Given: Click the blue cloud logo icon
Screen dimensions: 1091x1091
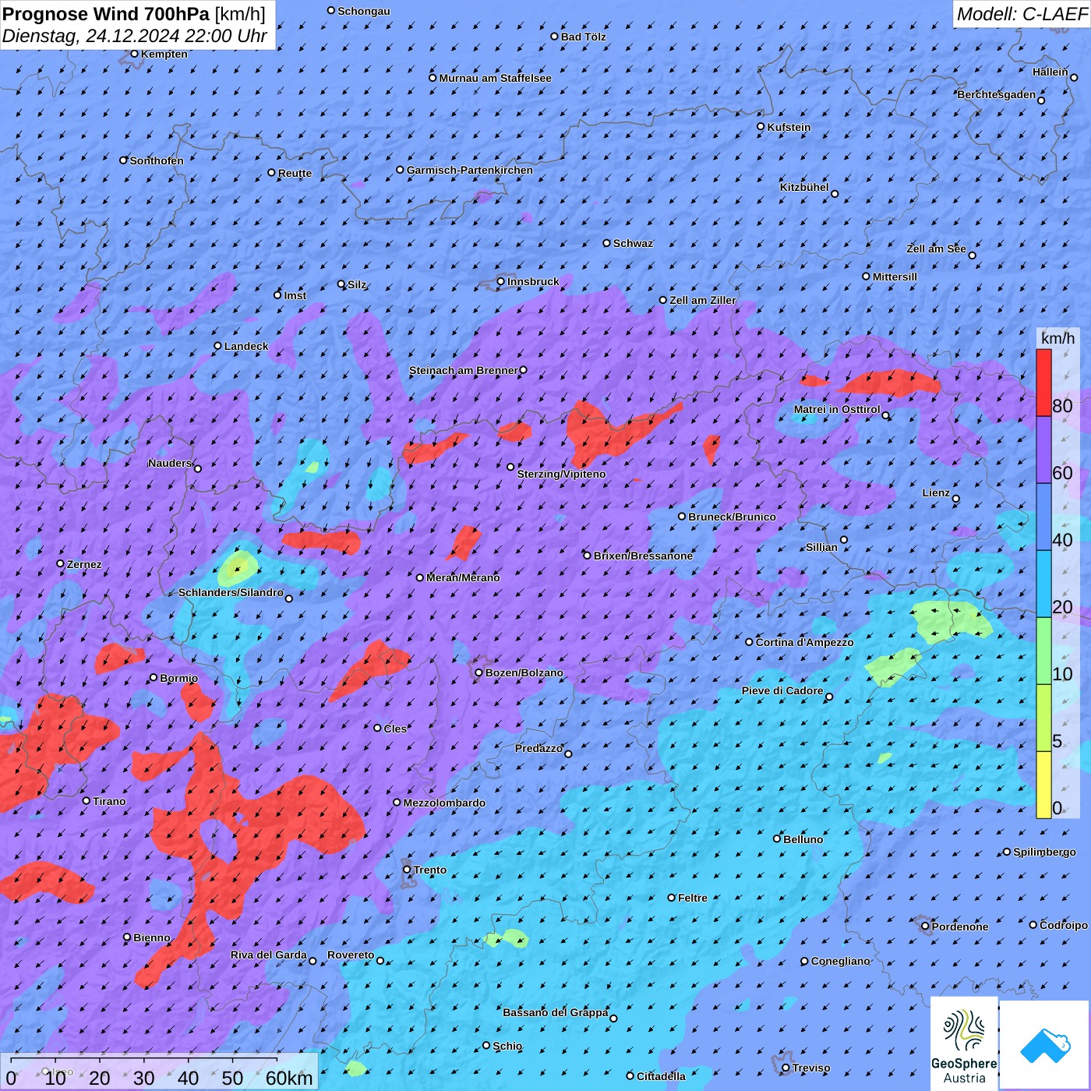Looking at the screenshot, I should point(1044,1045).
